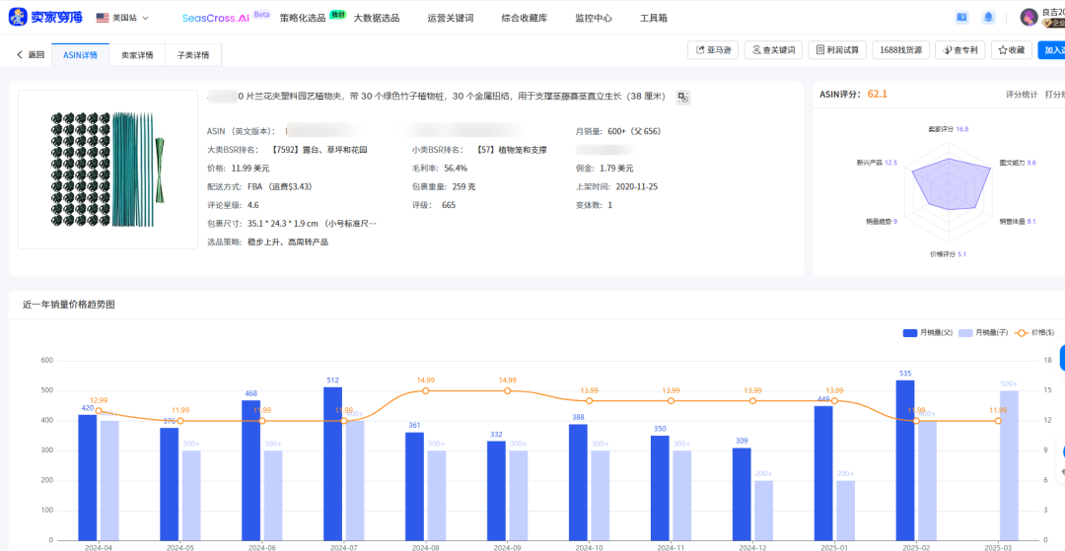Open 亚马逊 external link button
Image resolution: width=1065 pixels, height=551 pixels.
tap(713, 50)
